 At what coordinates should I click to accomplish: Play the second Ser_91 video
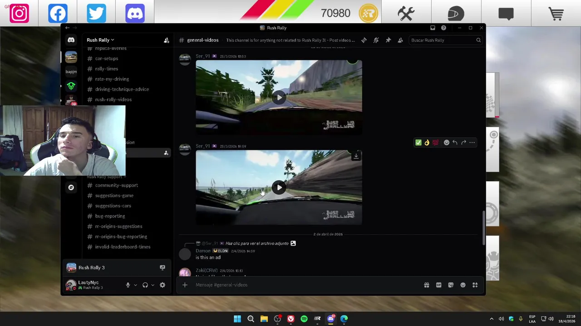pyautogui.click(x=279, y=187)
